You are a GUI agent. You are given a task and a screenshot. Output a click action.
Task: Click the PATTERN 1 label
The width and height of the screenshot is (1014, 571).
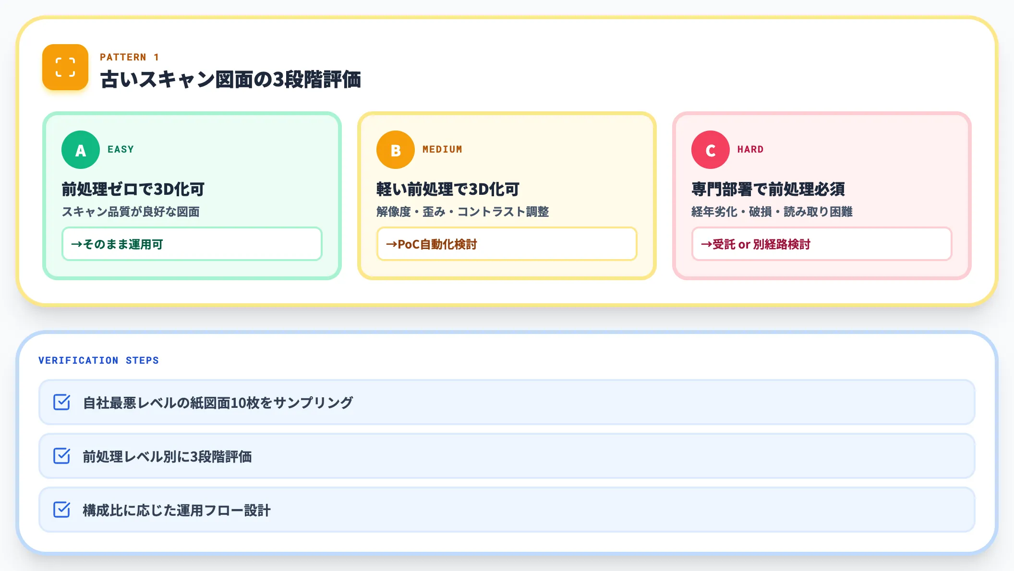click(x=130, y=57)
